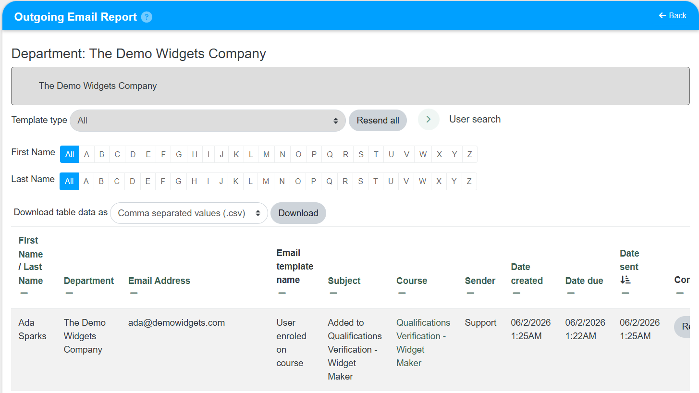Click the Resend all button
Viewport: 699px width, 393px height.
click(378, 121)
